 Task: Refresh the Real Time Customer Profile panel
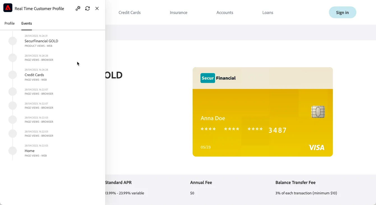point(87,8)
